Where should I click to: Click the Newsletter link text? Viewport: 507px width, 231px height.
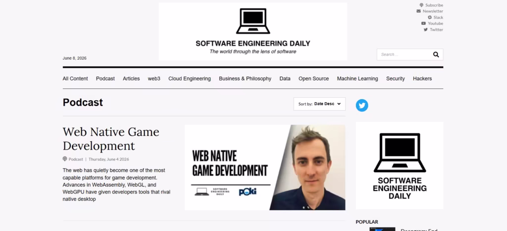[x=433, y=11]
